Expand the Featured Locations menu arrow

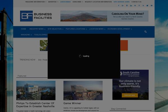(x=86, y=29)
